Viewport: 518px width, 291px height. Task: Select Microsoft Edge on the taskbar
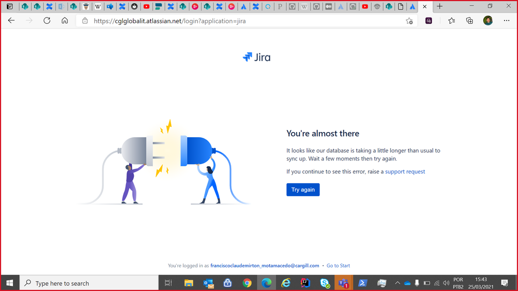pyautogui.click(x=267, y=283)
